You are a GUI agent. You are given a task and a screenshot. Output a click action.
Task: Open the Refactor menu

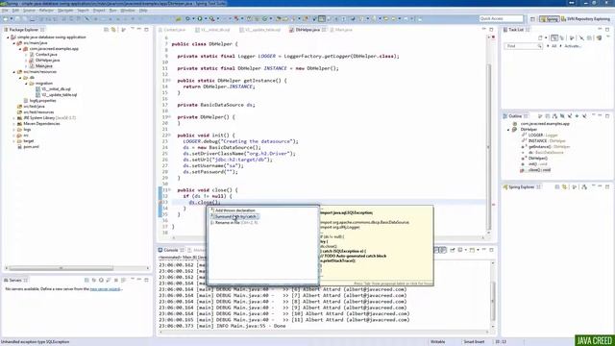pyautogui.click(x=46, y=11)
